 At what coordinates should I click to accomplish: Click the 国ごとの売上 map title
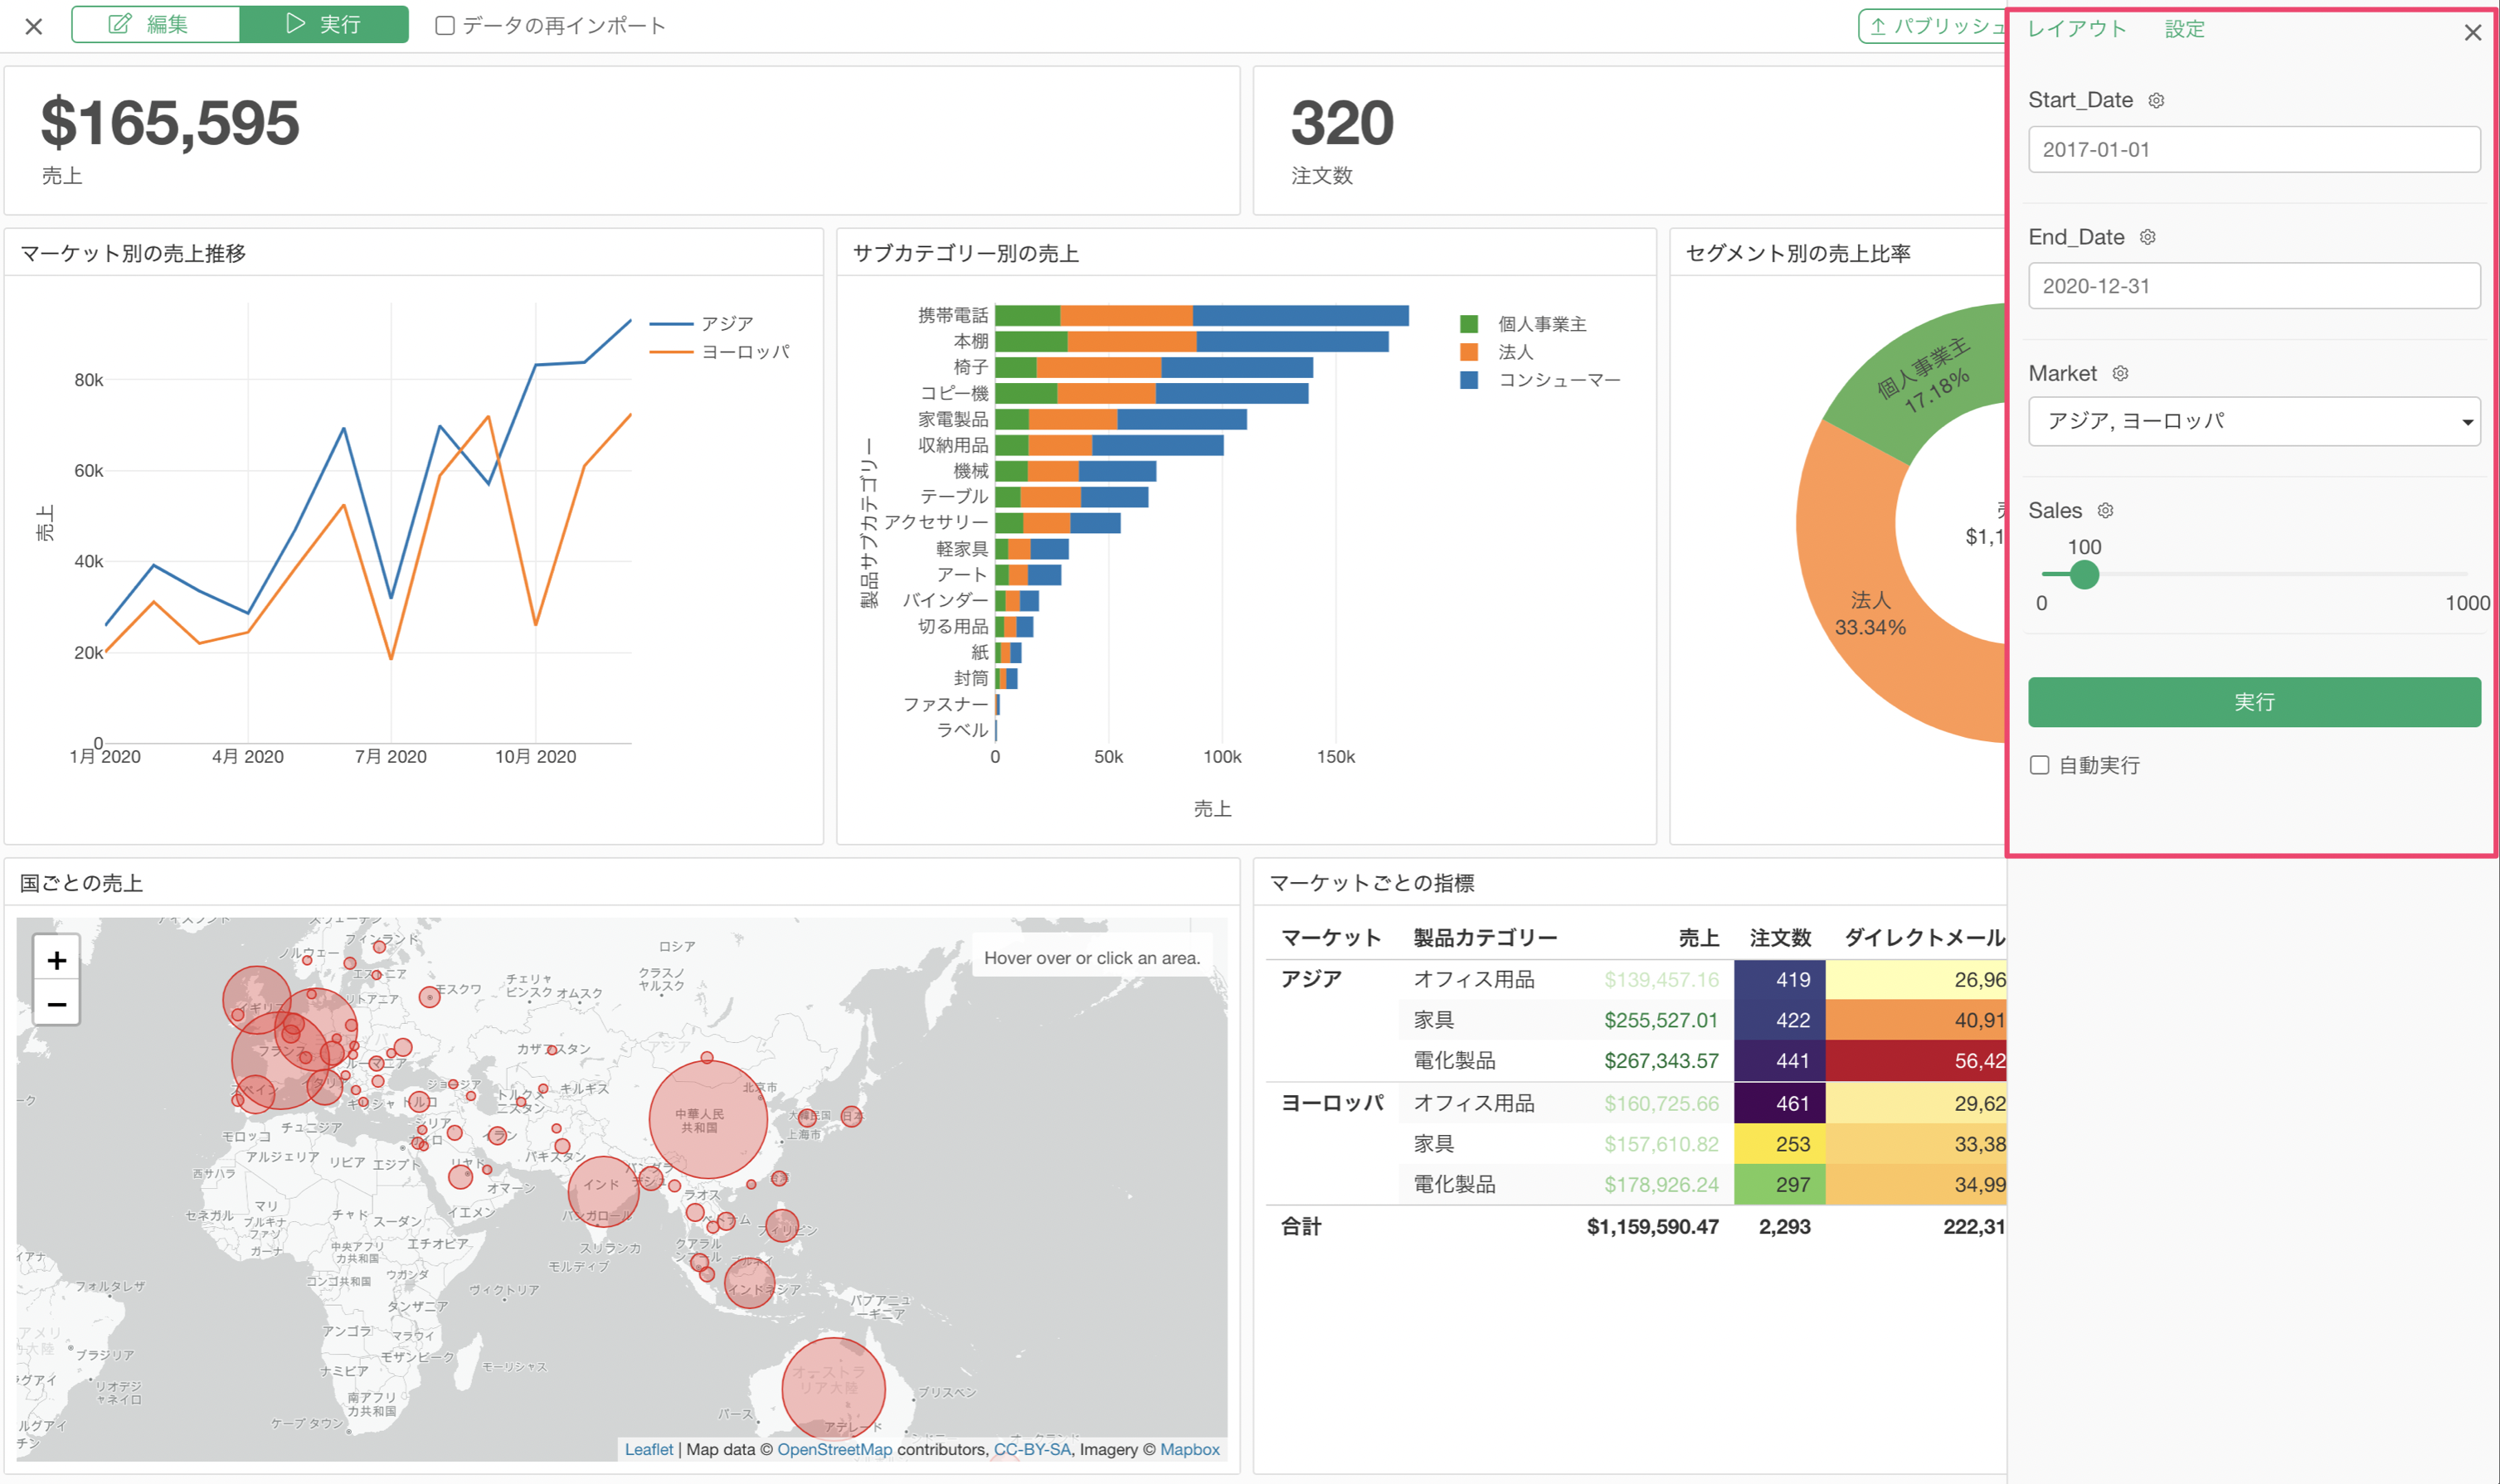point(81,883)
